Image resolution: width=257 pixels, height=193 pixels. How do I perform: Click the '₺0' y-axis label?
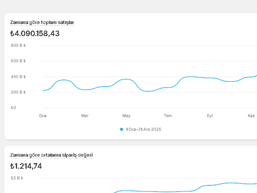point(13,108)
